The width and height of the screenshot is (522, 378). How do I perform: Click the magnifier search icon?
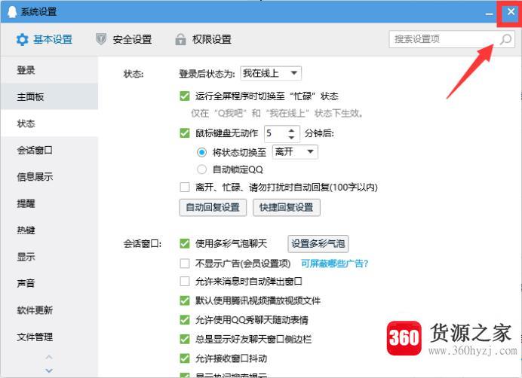pyautogui.click(x=505, y=39)
